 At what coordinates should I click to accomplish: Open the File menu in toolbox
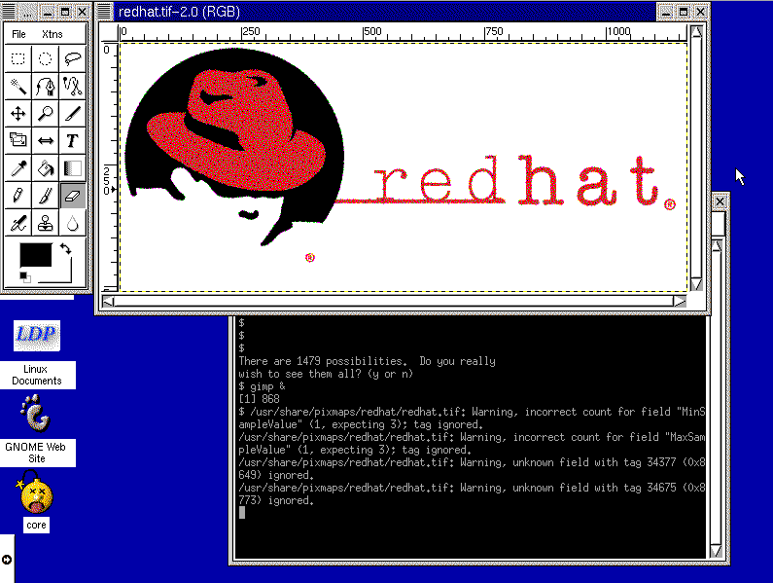18,34
